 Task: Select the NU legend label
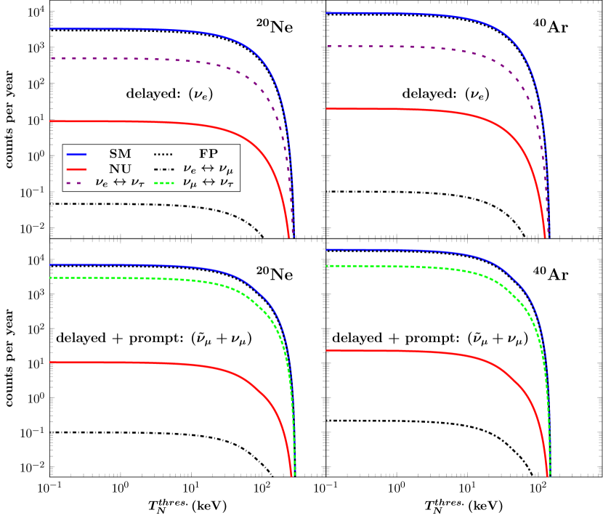pyautogui.click(x=121, y=169)
